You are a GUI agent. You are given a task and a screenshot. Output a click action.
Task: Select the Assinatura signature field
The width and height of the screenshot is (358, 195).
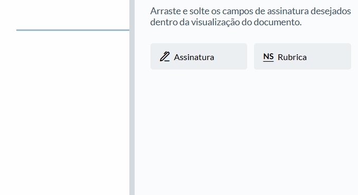[199, 56]
